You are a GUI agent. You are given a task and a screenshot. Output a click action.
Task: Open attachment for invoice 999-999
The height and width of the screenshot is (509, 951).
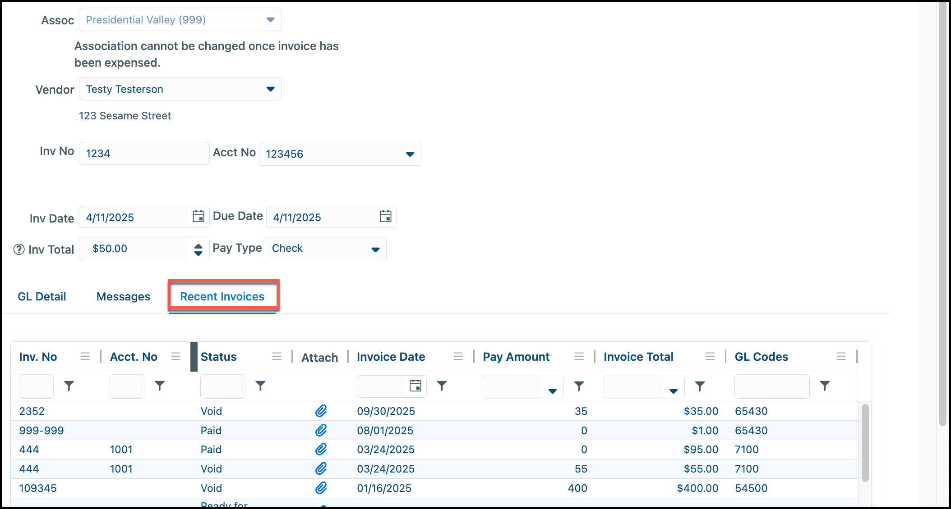click(x=321, y=430)
